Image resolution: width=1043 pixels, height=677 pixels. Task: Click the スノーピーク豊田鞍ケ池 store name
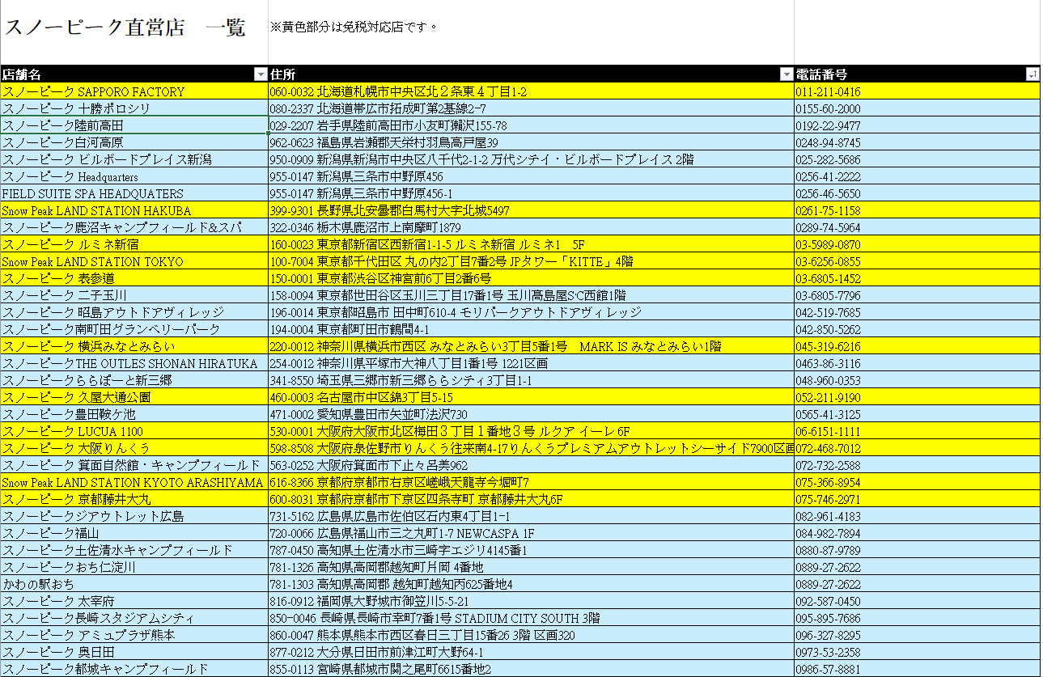coord(134,415)
